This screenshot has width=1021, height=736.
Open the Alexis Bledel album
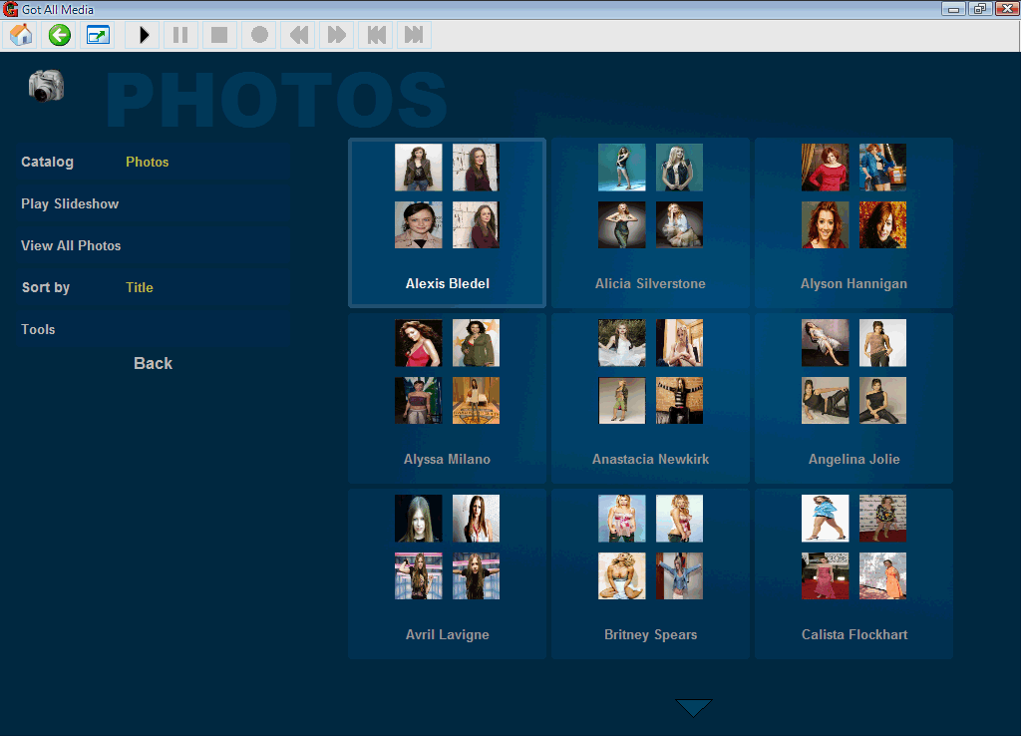click(448, 222)
